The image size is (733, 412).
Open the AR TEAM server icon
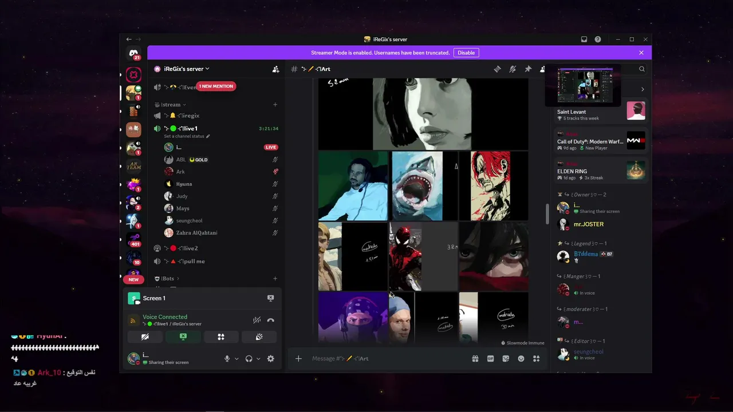tap(134, 167)
